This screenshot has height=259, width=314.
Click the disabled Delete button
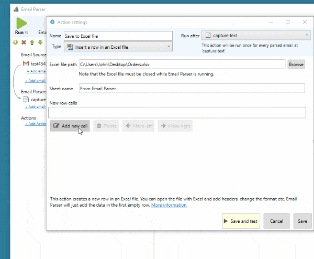106,126
